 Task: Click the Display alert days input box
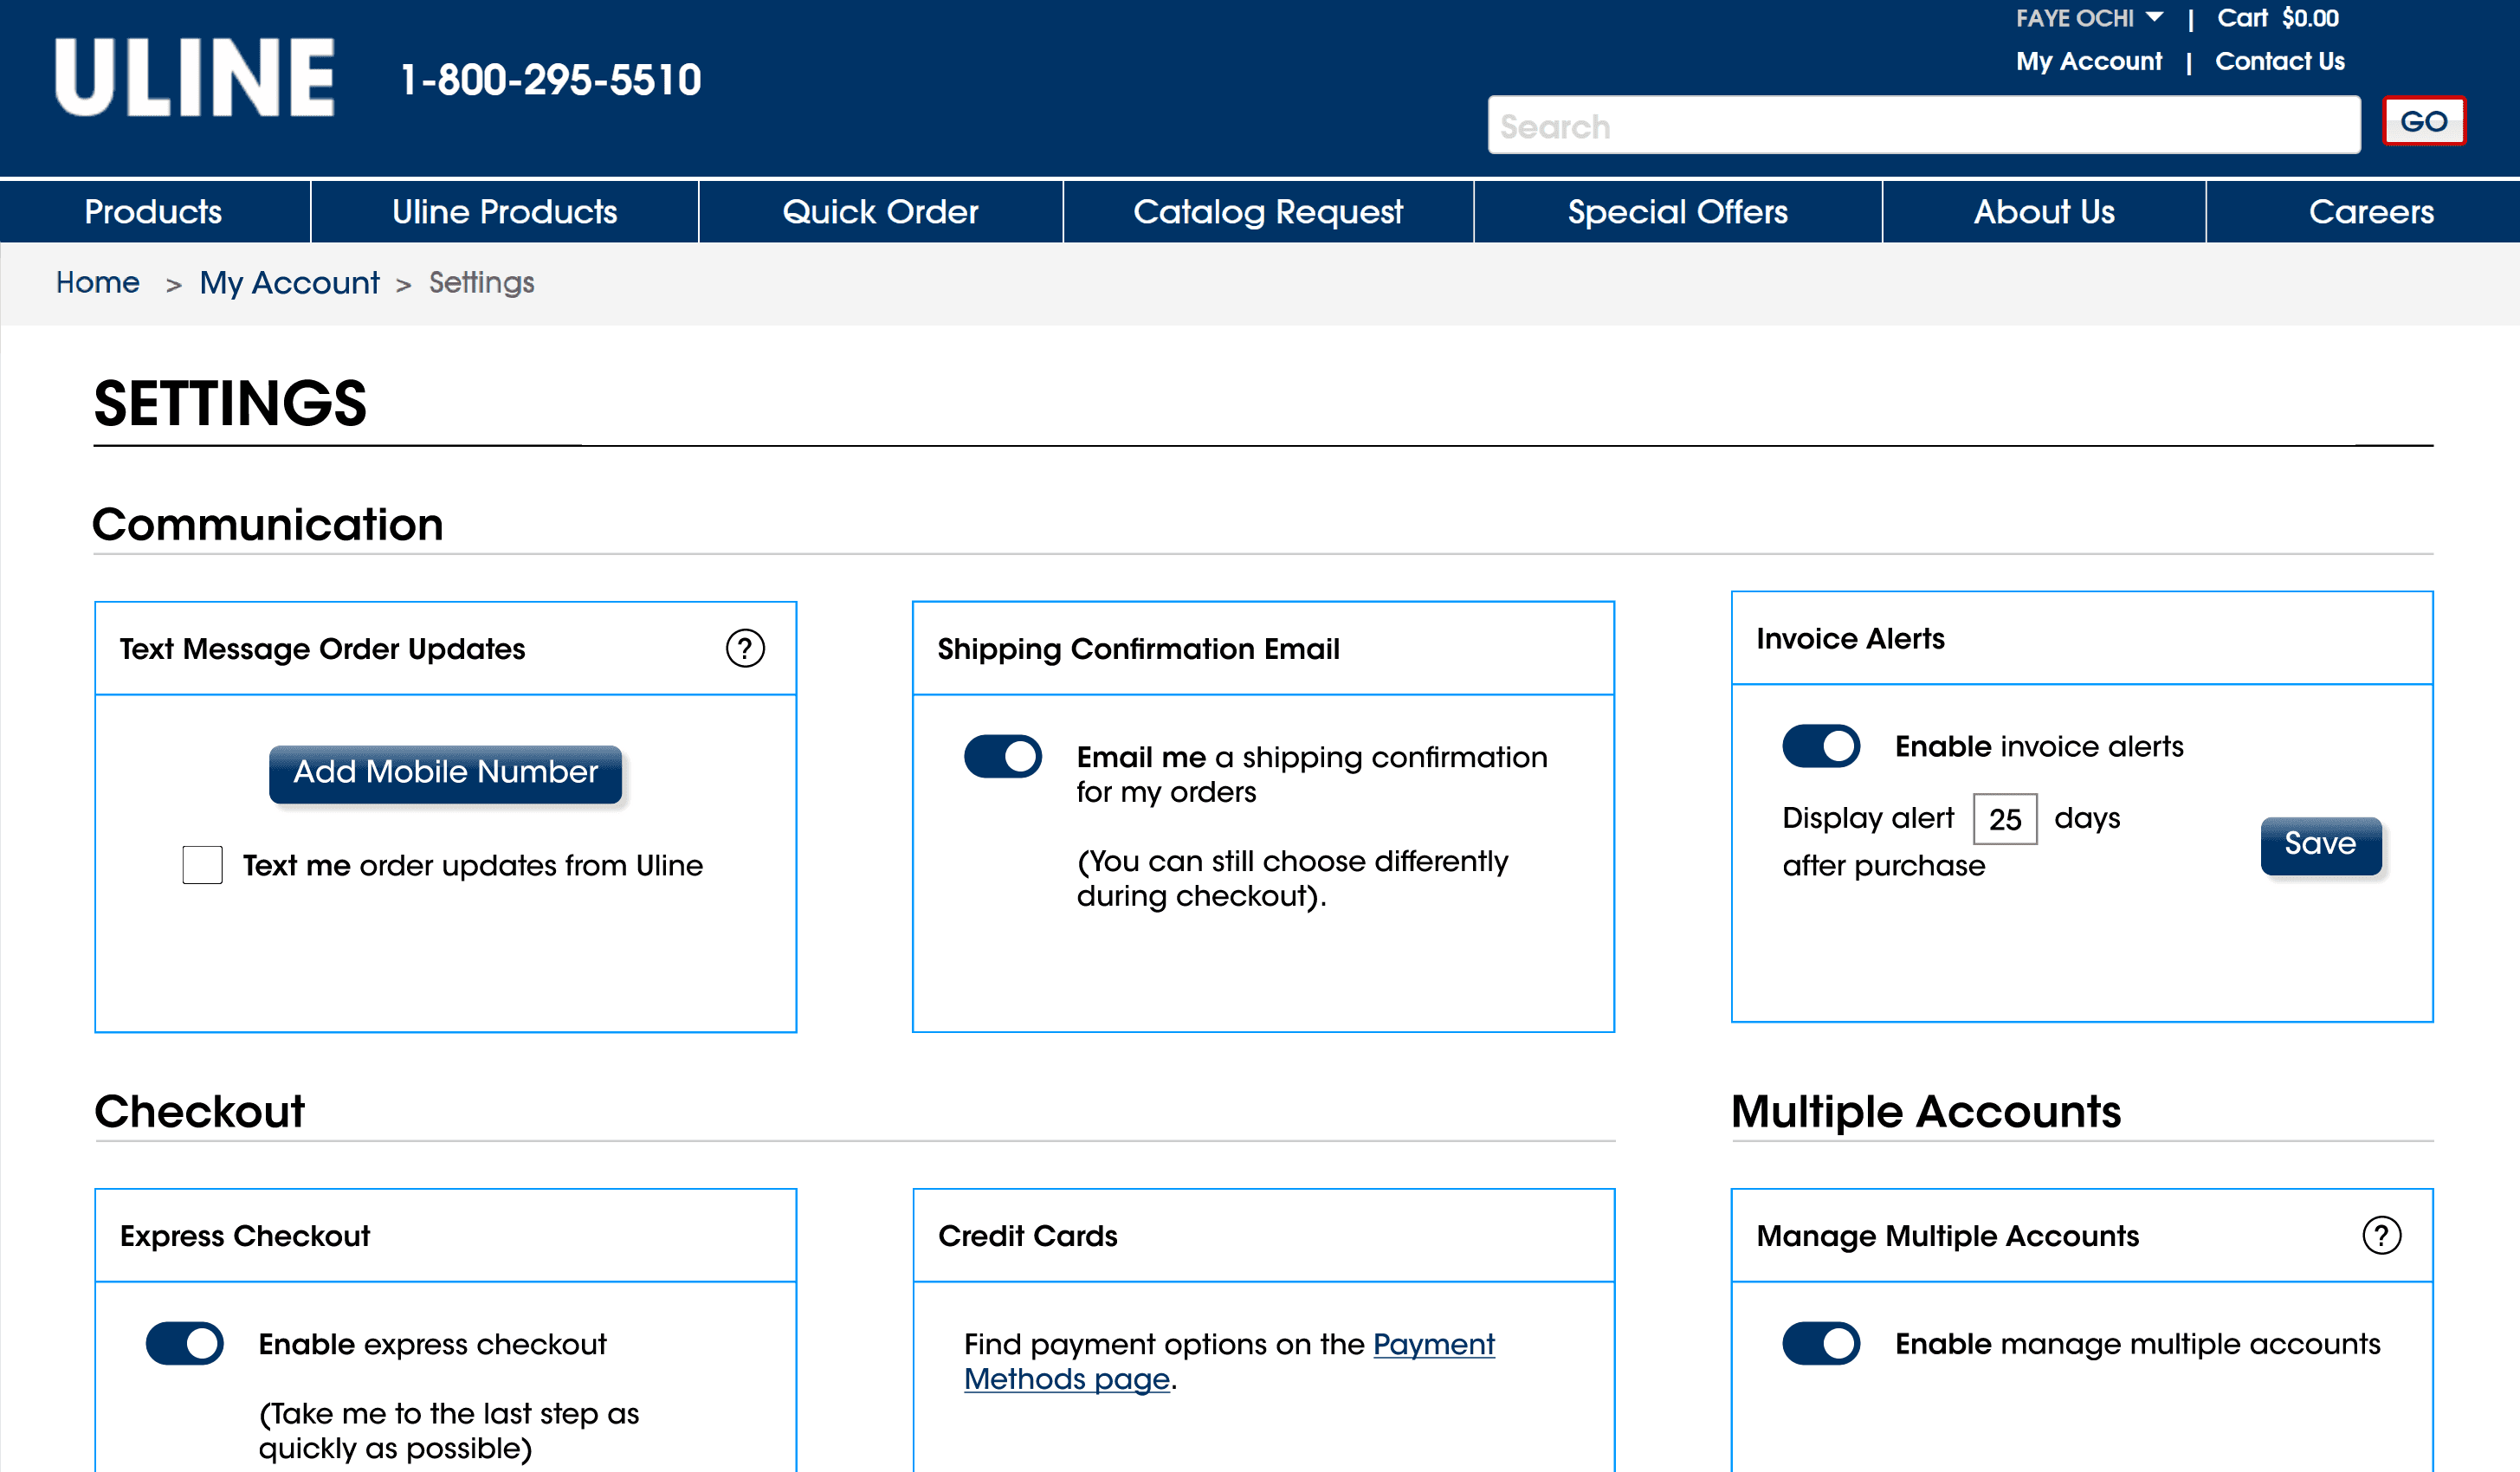coord(2004,819)
